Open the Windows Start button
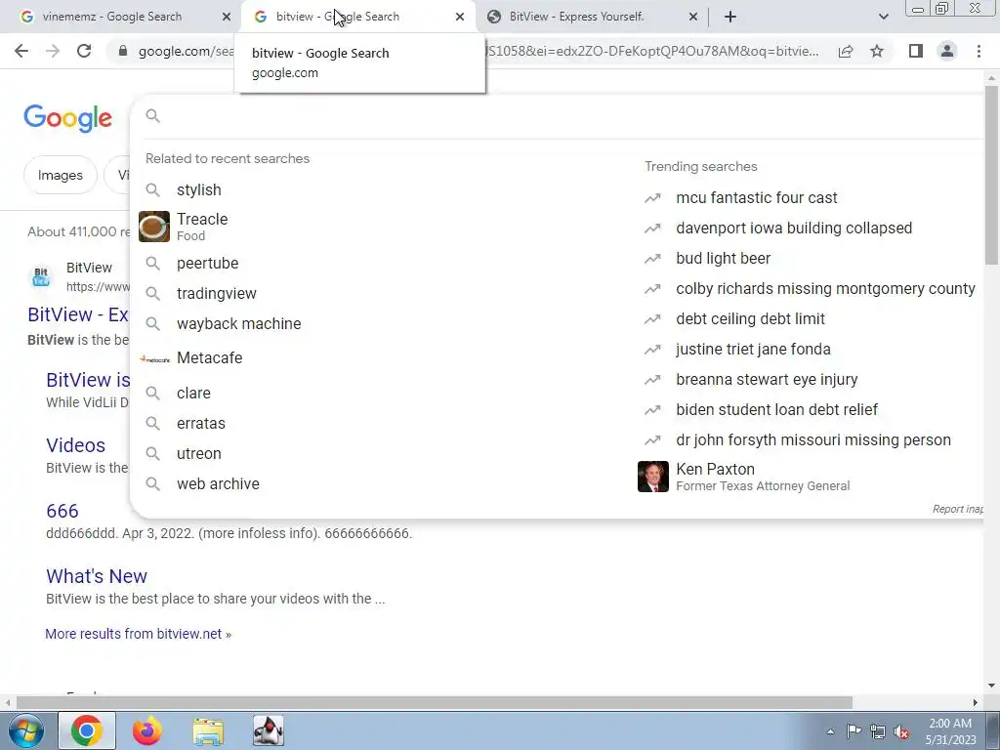Viewport: 1000px width, 750px height. [26, 730]
